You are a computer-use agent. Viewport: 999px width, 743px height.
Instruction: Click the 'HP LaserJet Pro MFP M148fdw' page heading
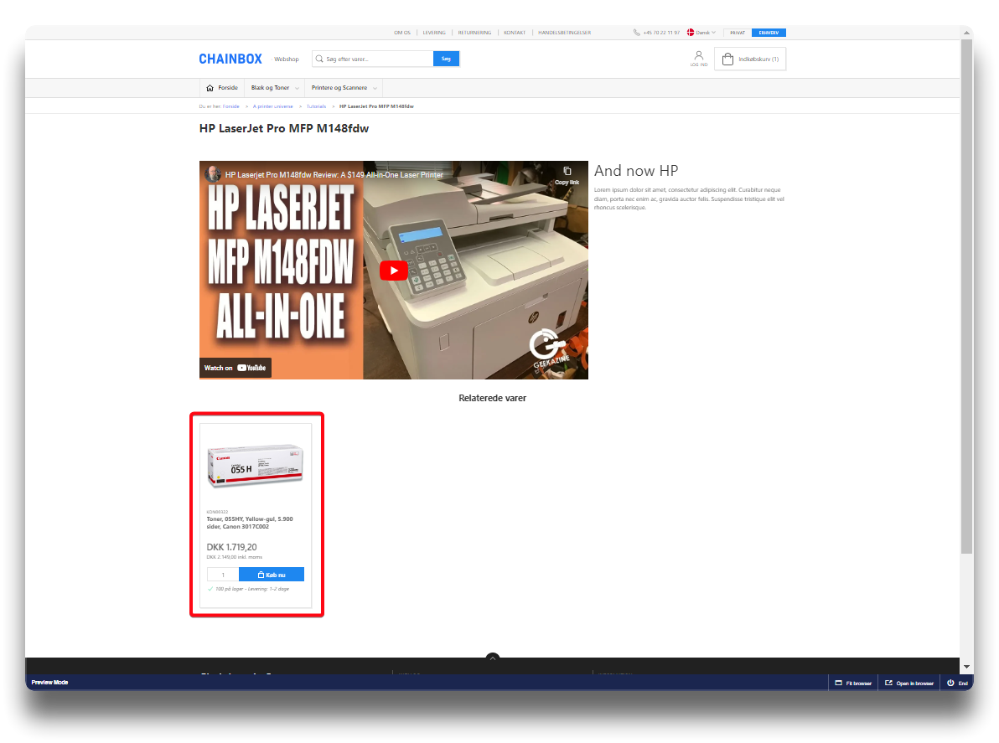(x=284, y=129)
